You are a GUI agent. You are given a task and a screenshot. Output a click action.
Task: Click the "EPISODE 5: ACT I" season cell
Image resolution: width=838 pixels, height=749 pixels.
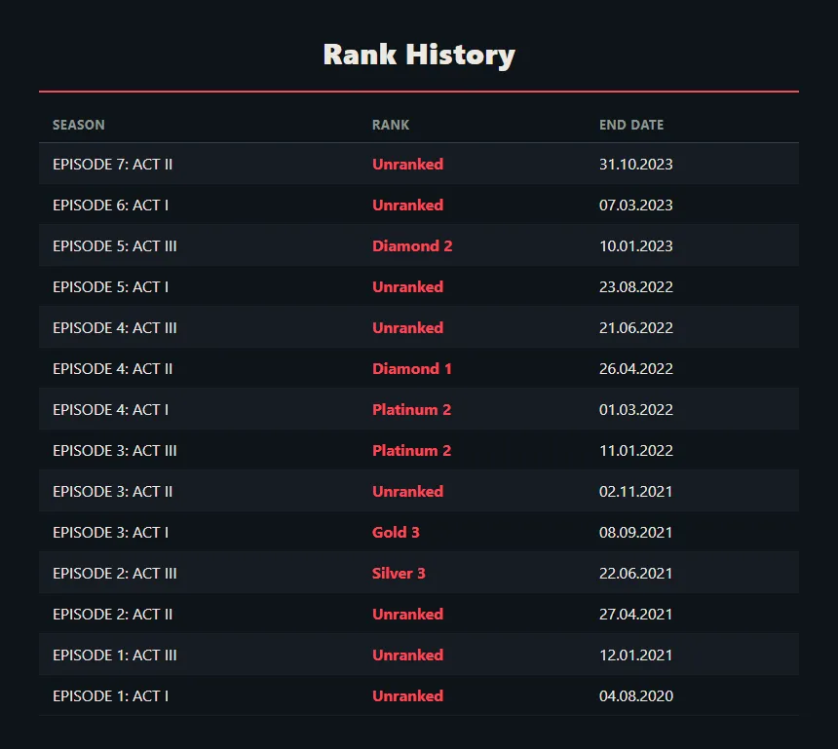click(x=111, y=287)
